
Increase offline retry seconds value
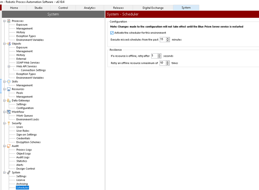(159, 55)
